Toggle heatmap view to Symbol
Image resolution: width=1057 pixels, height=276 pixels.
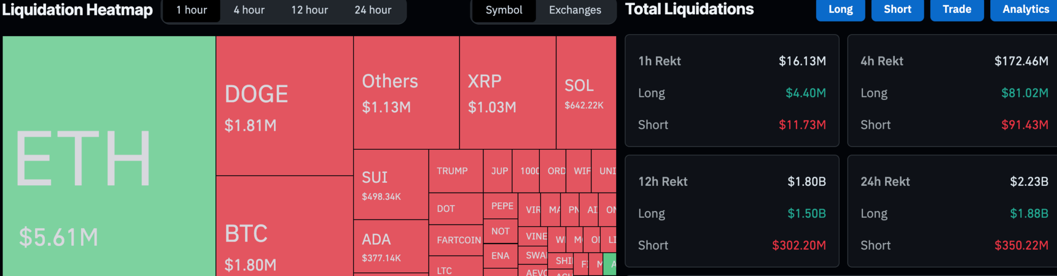tap(504, 10)
